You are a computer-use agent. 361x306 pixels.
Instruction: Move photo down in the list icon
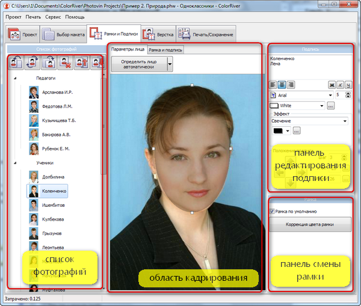pyautogui.click(x=97, y=63)
